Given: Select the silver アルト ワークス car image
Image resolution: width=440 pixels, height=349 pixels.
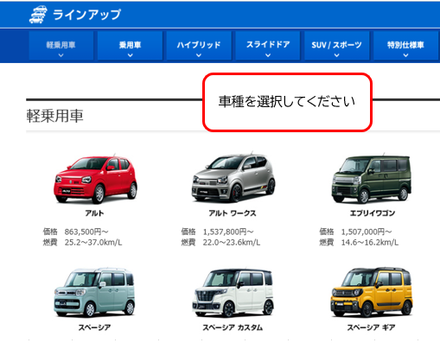Looking at the screenshot, I should [x=233, y=177].
